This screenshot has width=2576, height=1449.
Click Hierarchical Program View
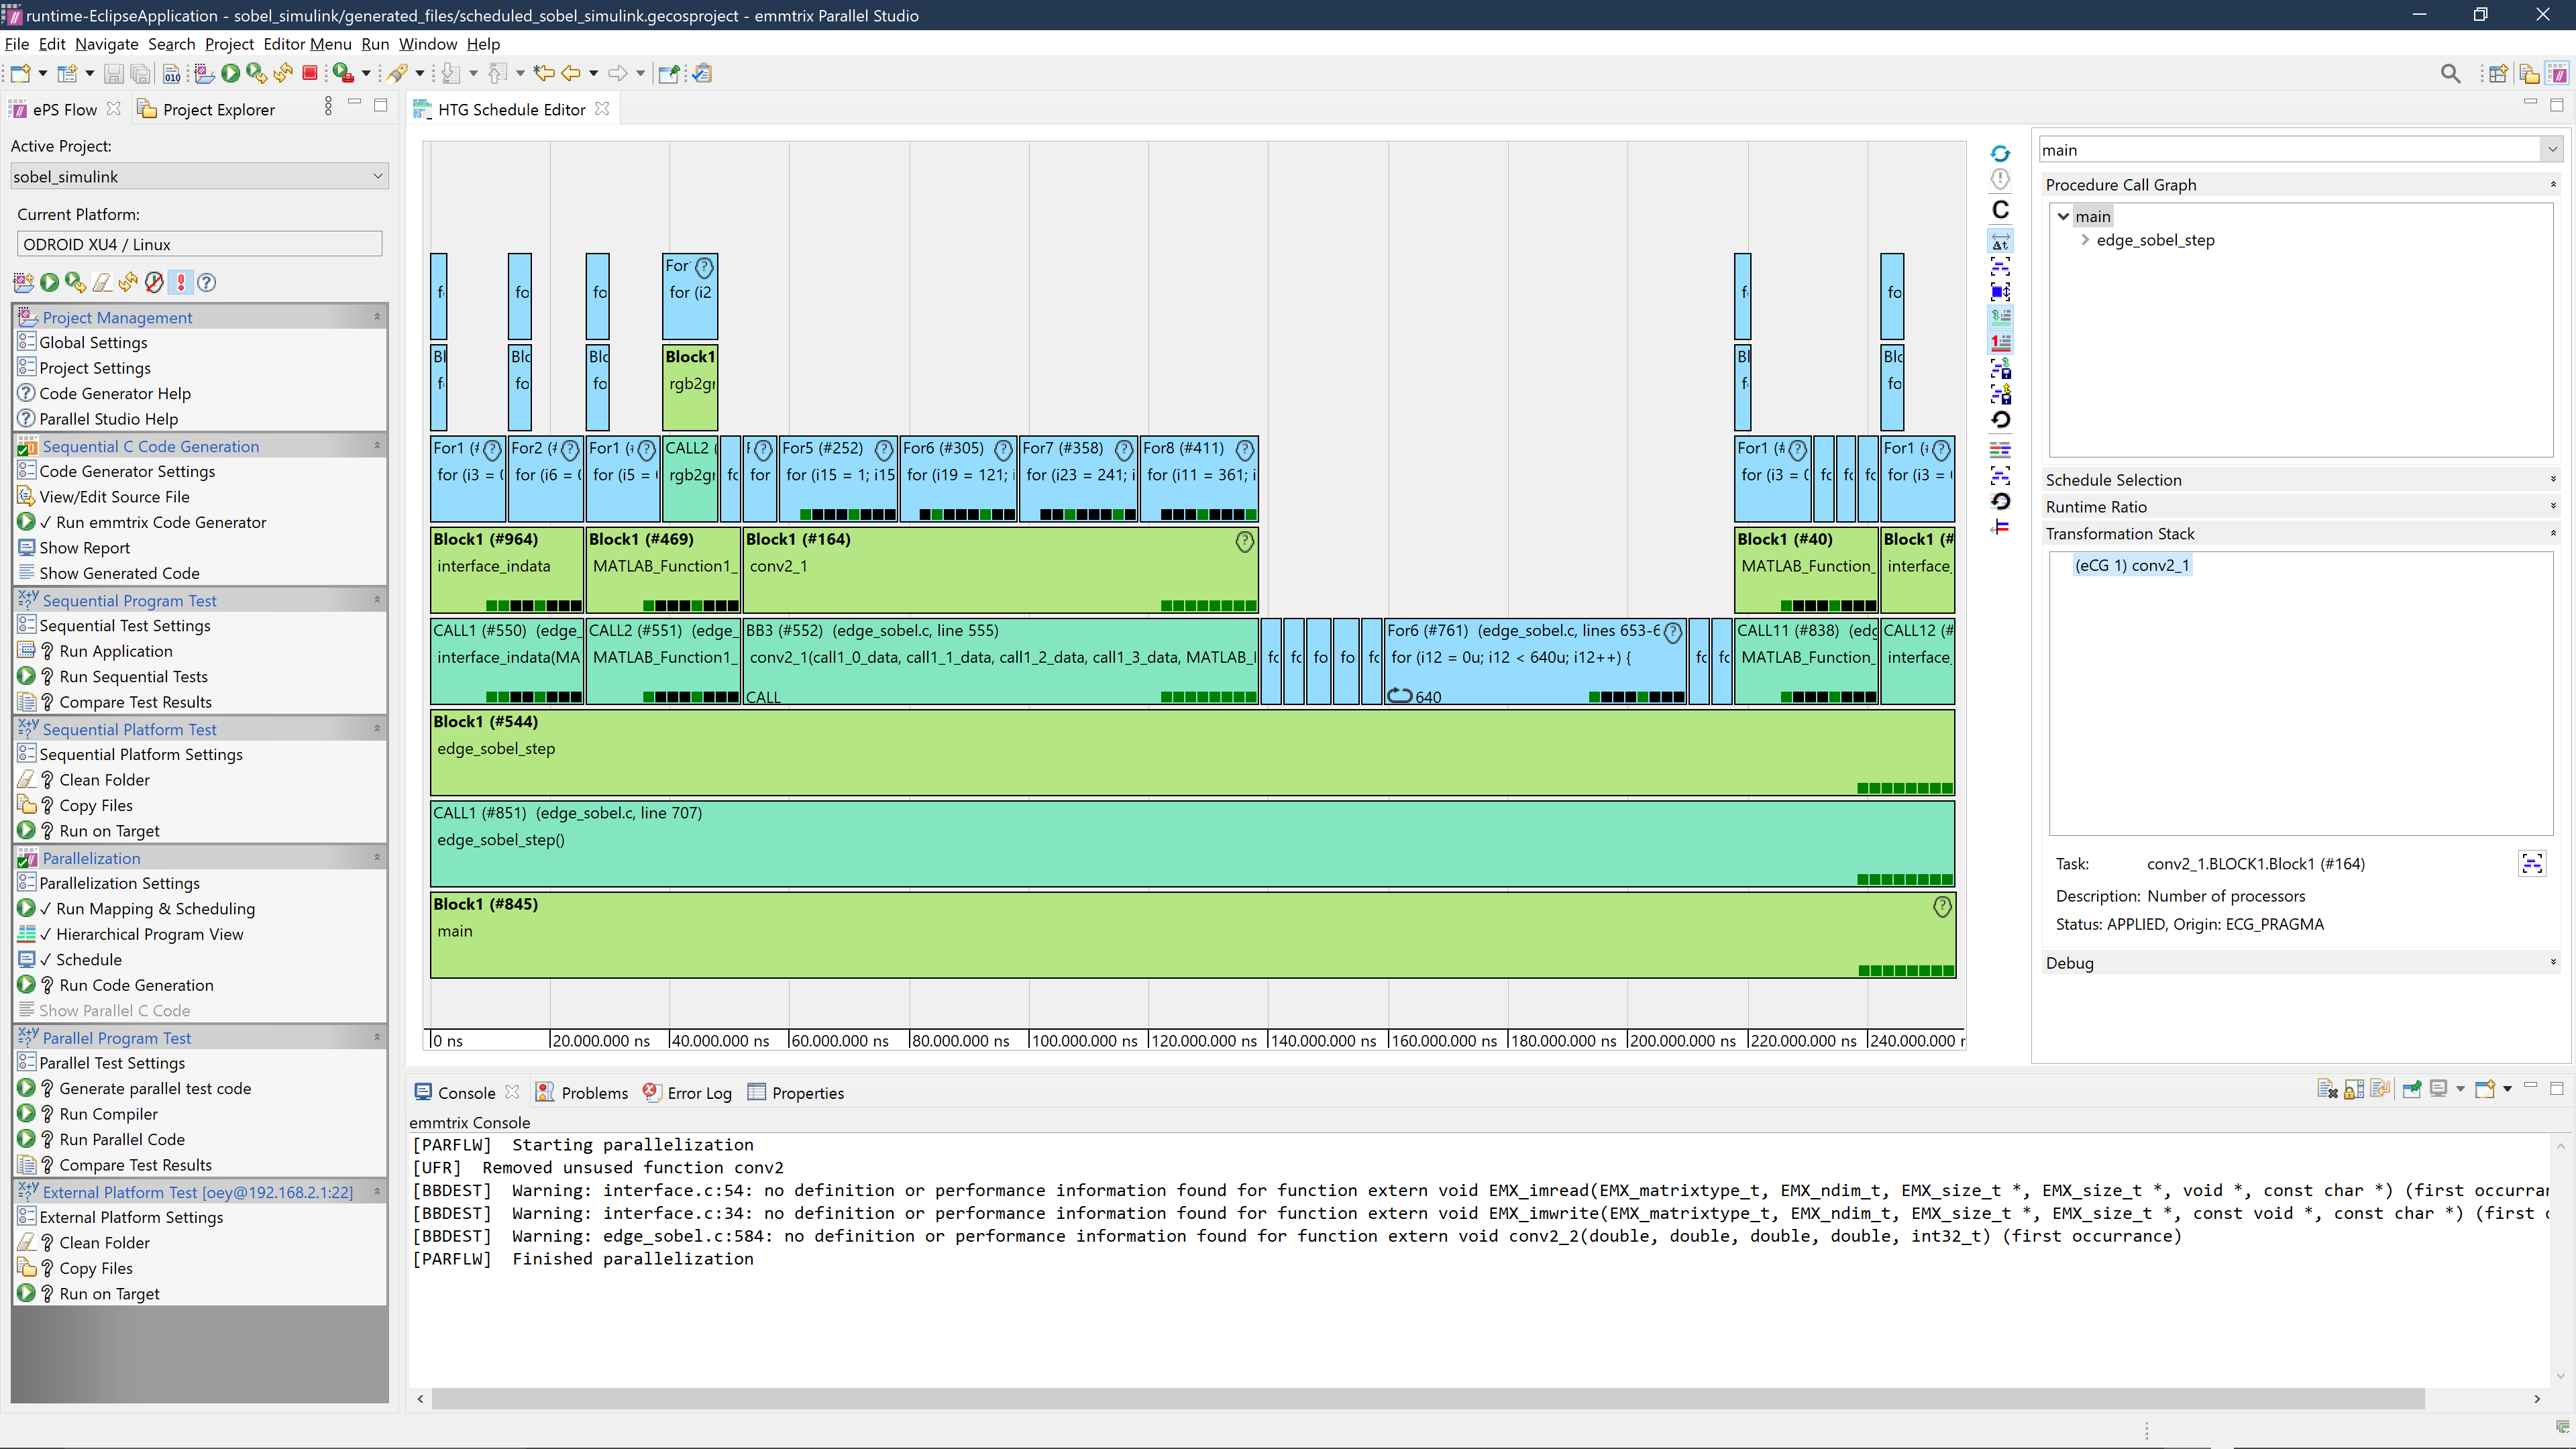click(150, 934)
